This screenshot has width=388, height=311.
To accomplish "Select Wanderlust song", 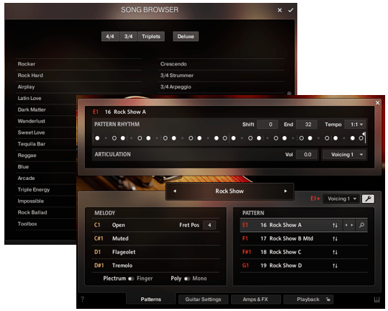I will pos(46,121).
